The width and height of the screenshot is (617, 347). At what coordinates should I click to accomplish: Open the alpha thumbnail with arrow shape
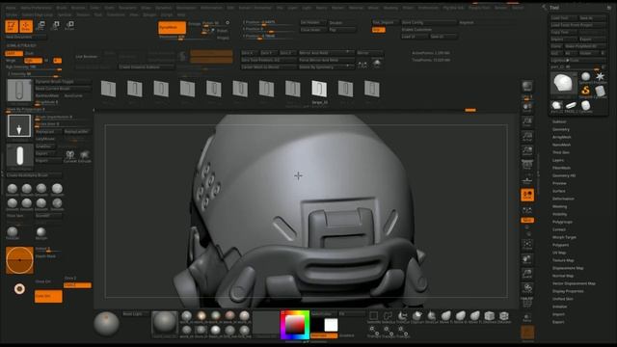19,126
